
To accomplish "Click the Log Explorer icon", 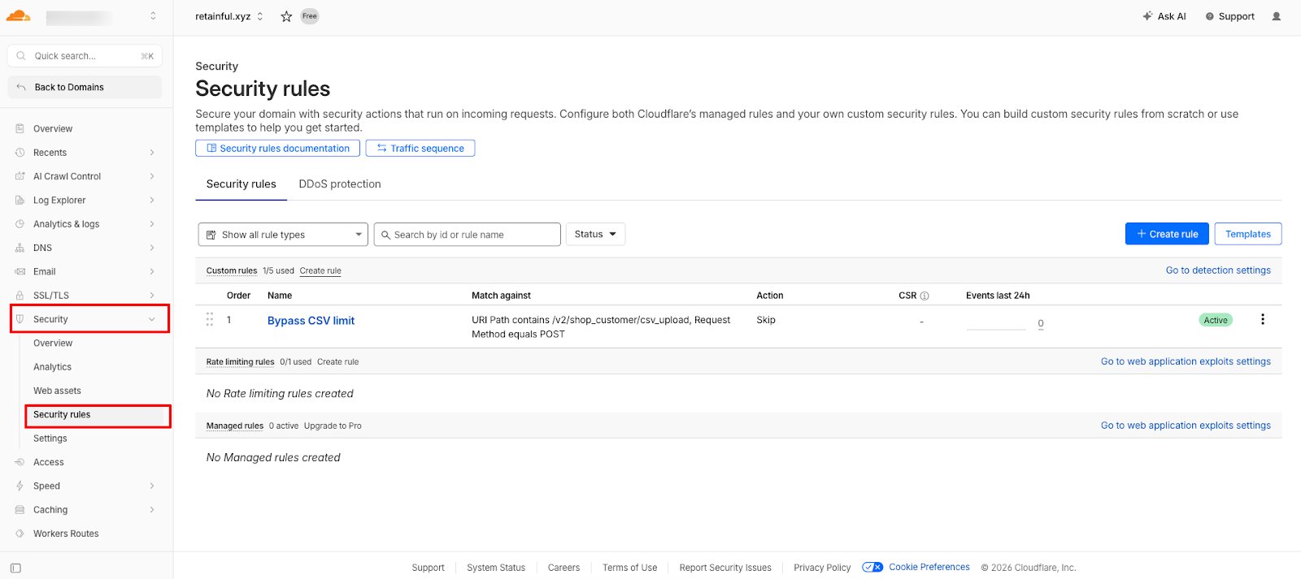I will pyautogui.click(x=20, y=200).
